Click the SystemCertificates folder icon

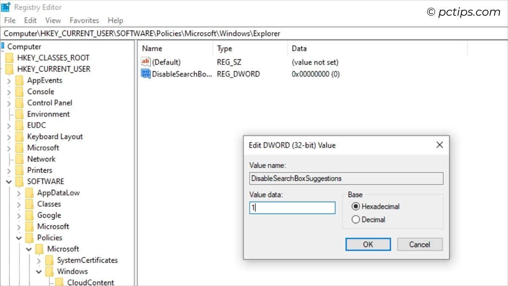49,260
